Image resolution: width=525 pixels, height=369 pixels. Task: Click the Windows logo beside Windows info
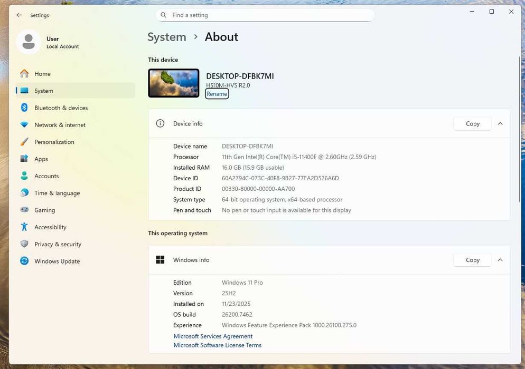click(x=160, y=260)
